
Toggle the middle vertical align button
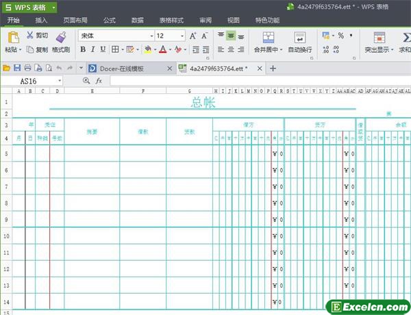tap(231, 36)
